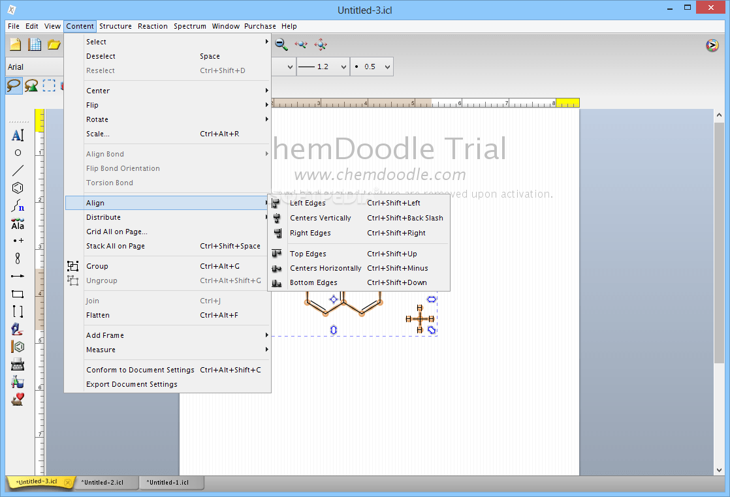This screenshot has width=730, height=497.
Task: Open the File menu
Action: coord(14,26)
